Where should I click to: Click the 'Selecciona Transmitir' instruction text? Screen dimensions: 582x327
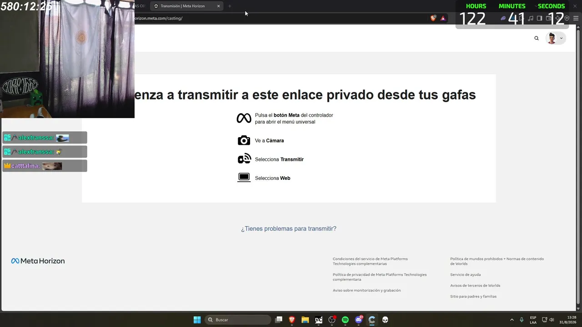coord(279,159)
